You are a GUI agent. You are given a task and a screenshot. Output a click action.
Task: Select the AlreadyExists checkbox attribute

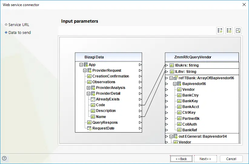coord(106,99)
